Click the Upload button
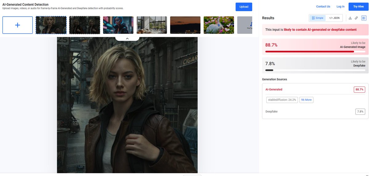Screen dimensions: 369x176 point(244,7)
